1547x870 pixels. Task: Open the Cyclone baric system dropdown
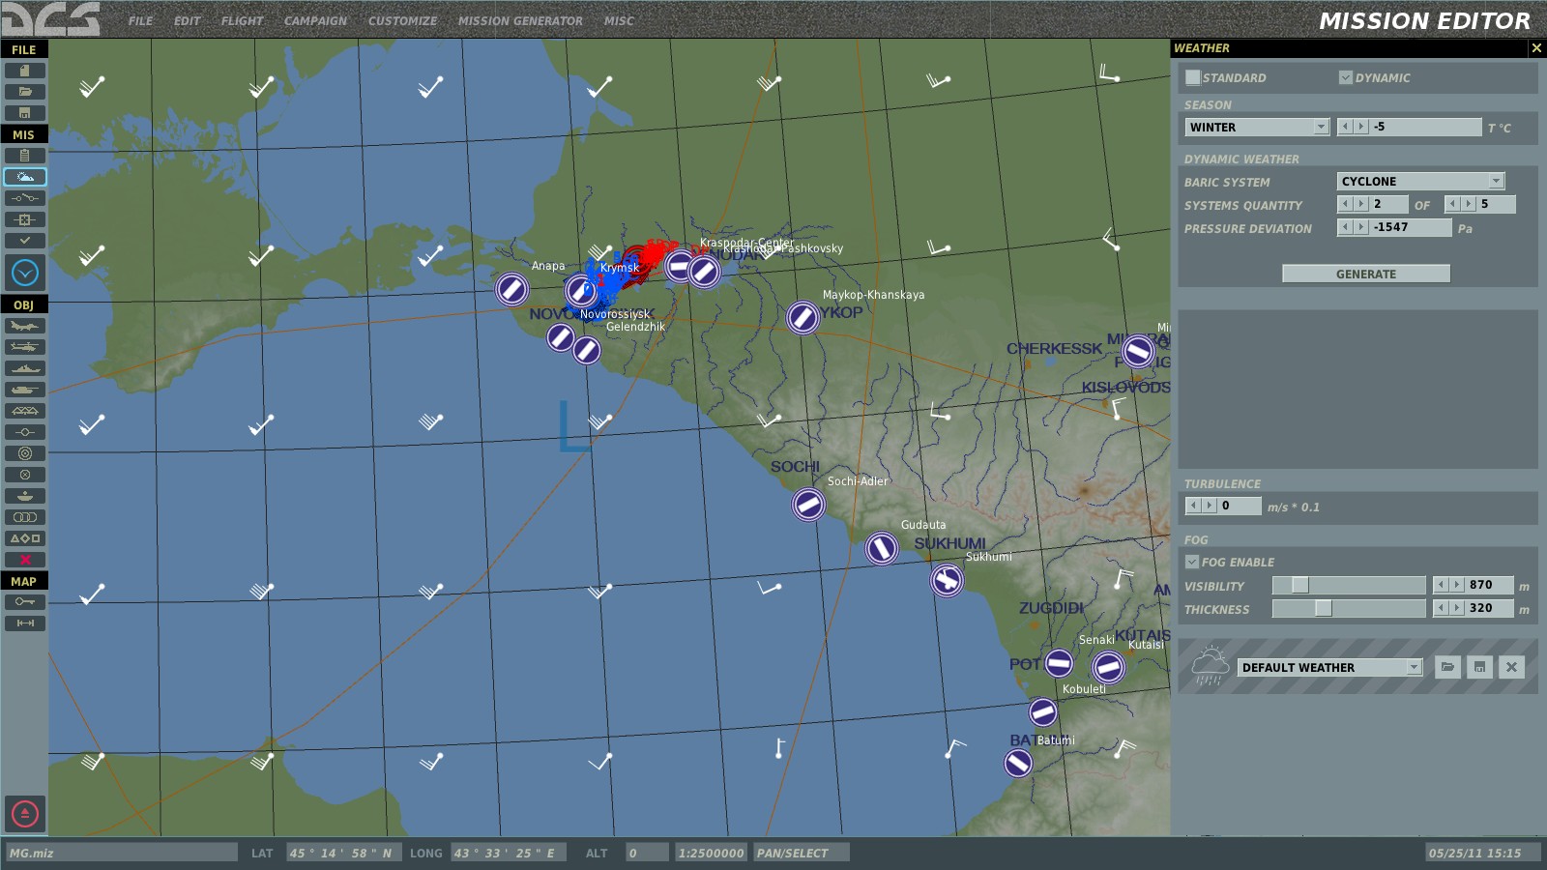coord(1420,182)
